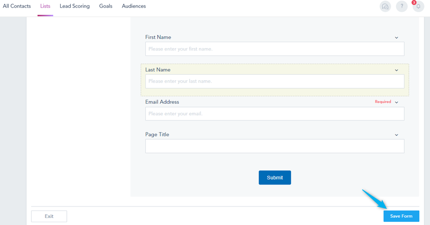Switch to the All Contacts tab
This screenshot has height=225, width=430.
tap(17, 6)
